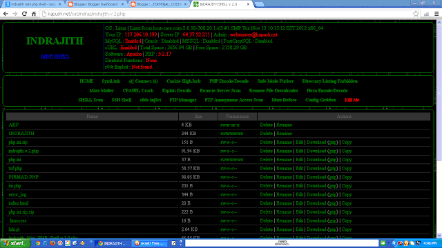Open the INDRAJITH taskbar window button

(113, 243)
